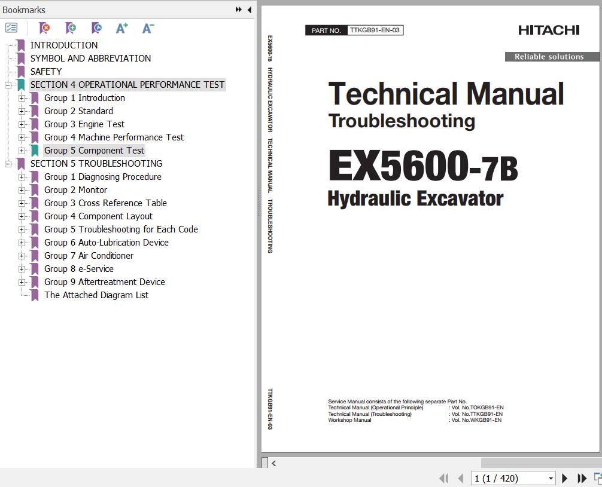Click the delete bookmark icon
Image resolution: width=602 pixels, height=487 pixels.
(x=44, y=28)
